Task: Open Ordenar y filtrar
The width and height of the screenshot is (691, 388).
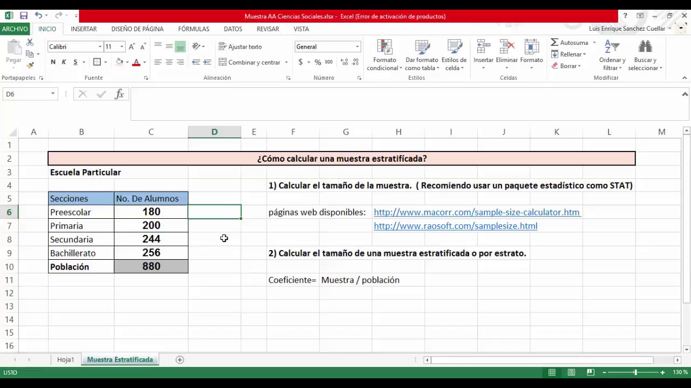Action: [612, 55]
